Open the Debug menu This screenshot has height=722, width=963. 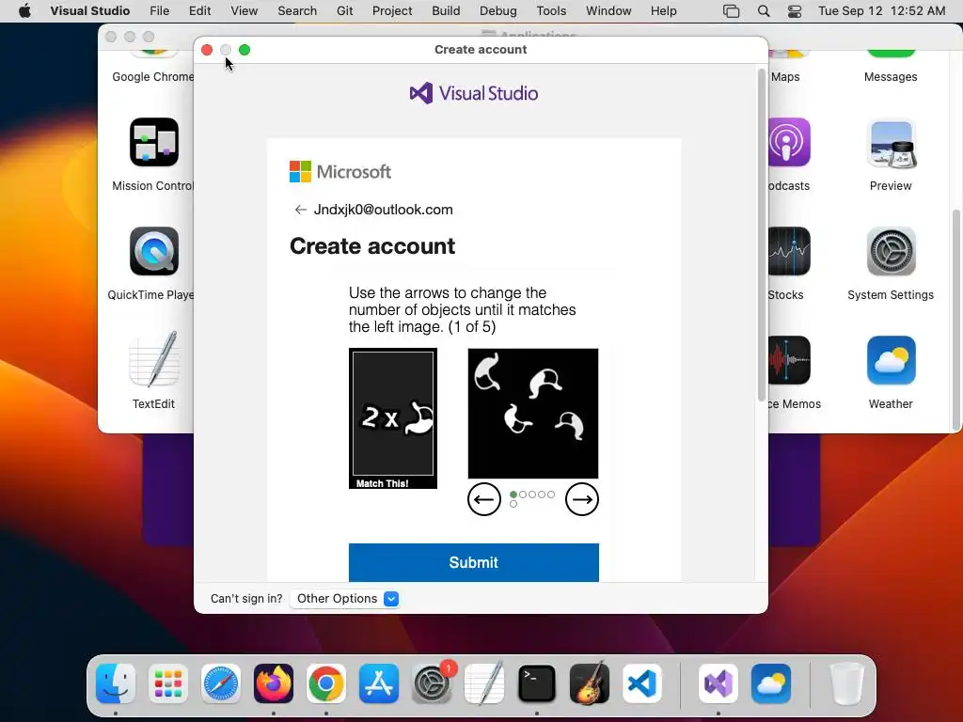[498, 11]
